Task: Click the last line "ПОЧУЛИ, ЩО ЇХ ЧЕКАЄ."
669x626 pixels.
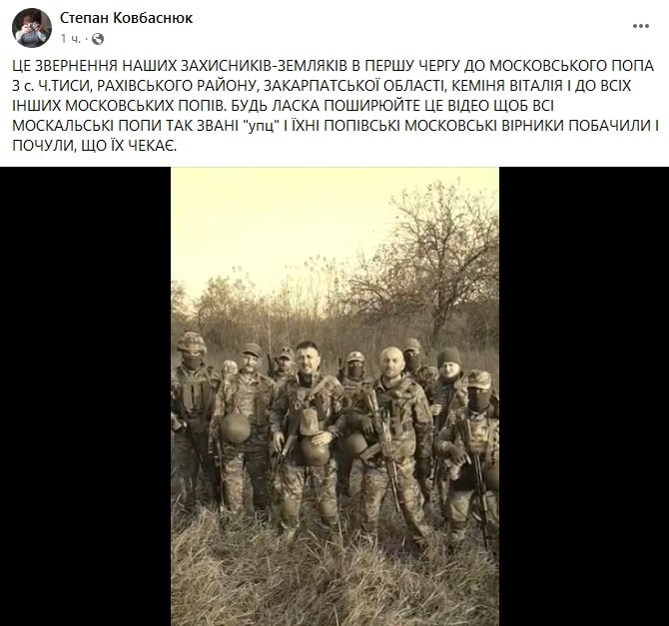Action: 94,146
